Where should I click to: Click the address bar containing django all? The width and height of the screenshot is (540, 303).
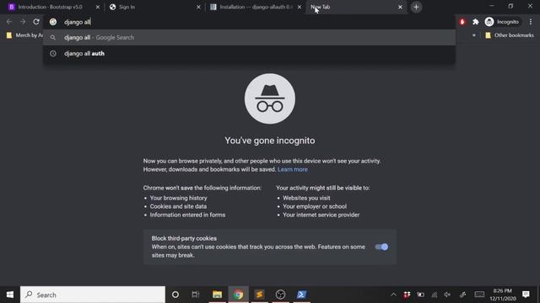pyautogui.click(x=250, y=22)
